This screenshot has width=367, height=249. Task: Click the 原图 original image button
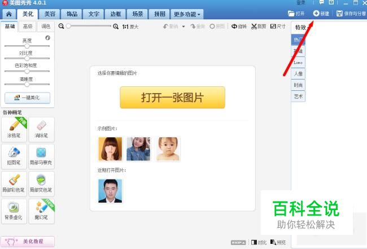click(x=217, y=27)
